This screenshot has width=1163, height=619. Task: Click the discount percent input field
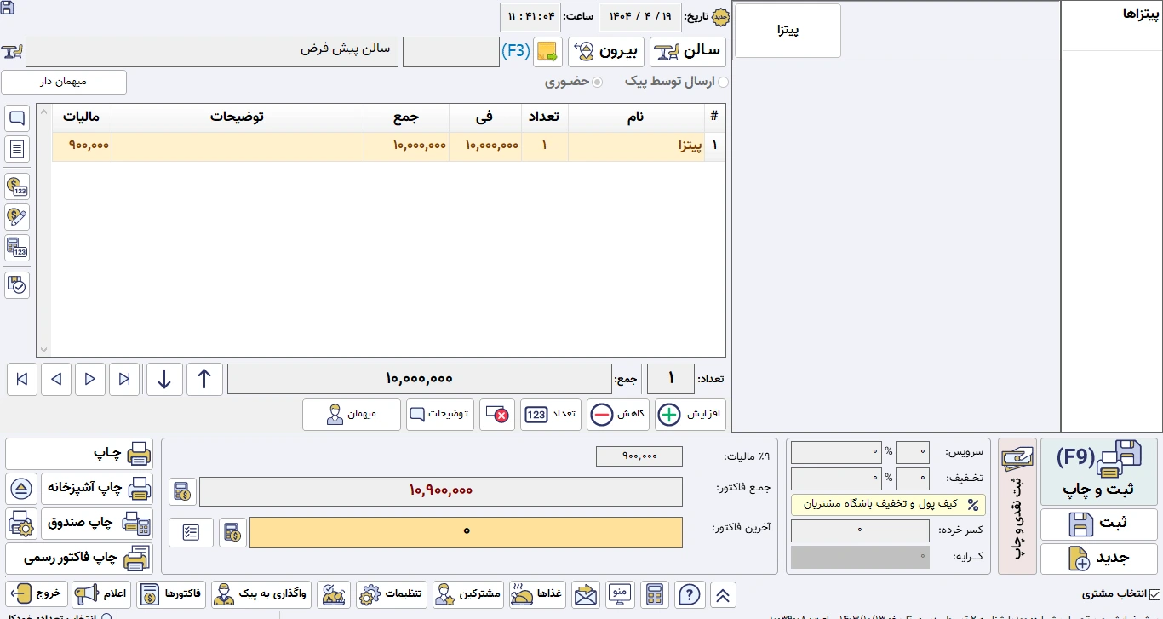pyautogui.click(x=912, y=479)
